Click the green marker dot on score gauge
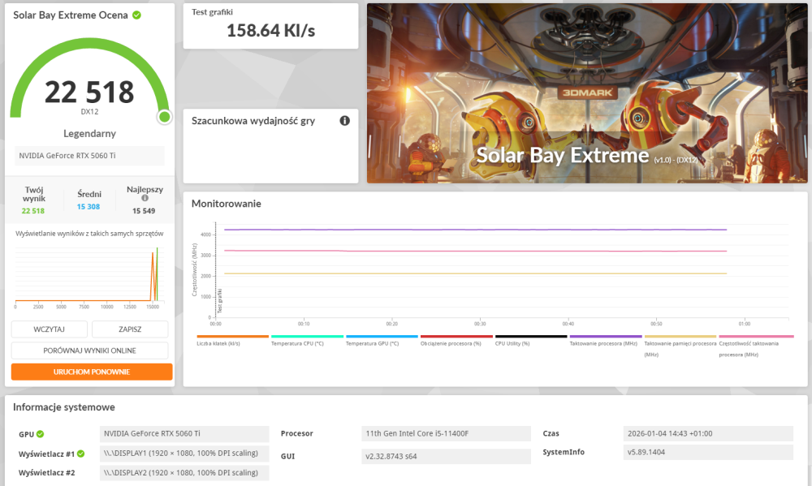The image size is (812, 486). tap(165, 117)
